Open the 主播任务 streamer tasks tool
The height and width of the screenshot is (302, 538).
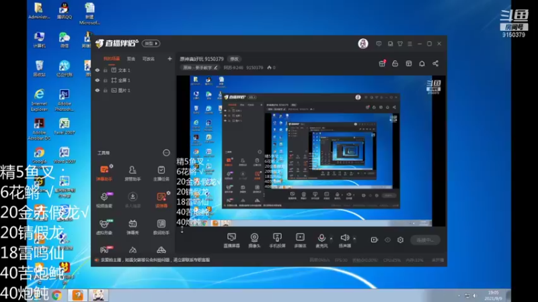161,173
